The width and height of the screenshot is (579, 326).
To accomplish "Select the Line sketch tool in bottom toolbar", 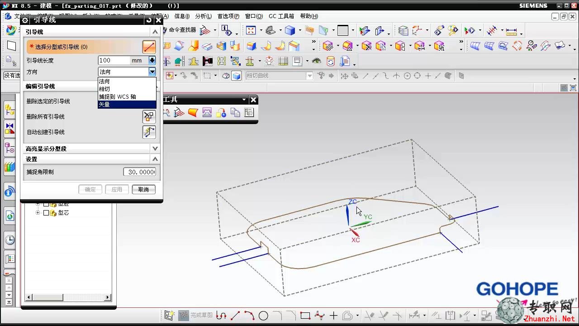I will coord(235,316).
